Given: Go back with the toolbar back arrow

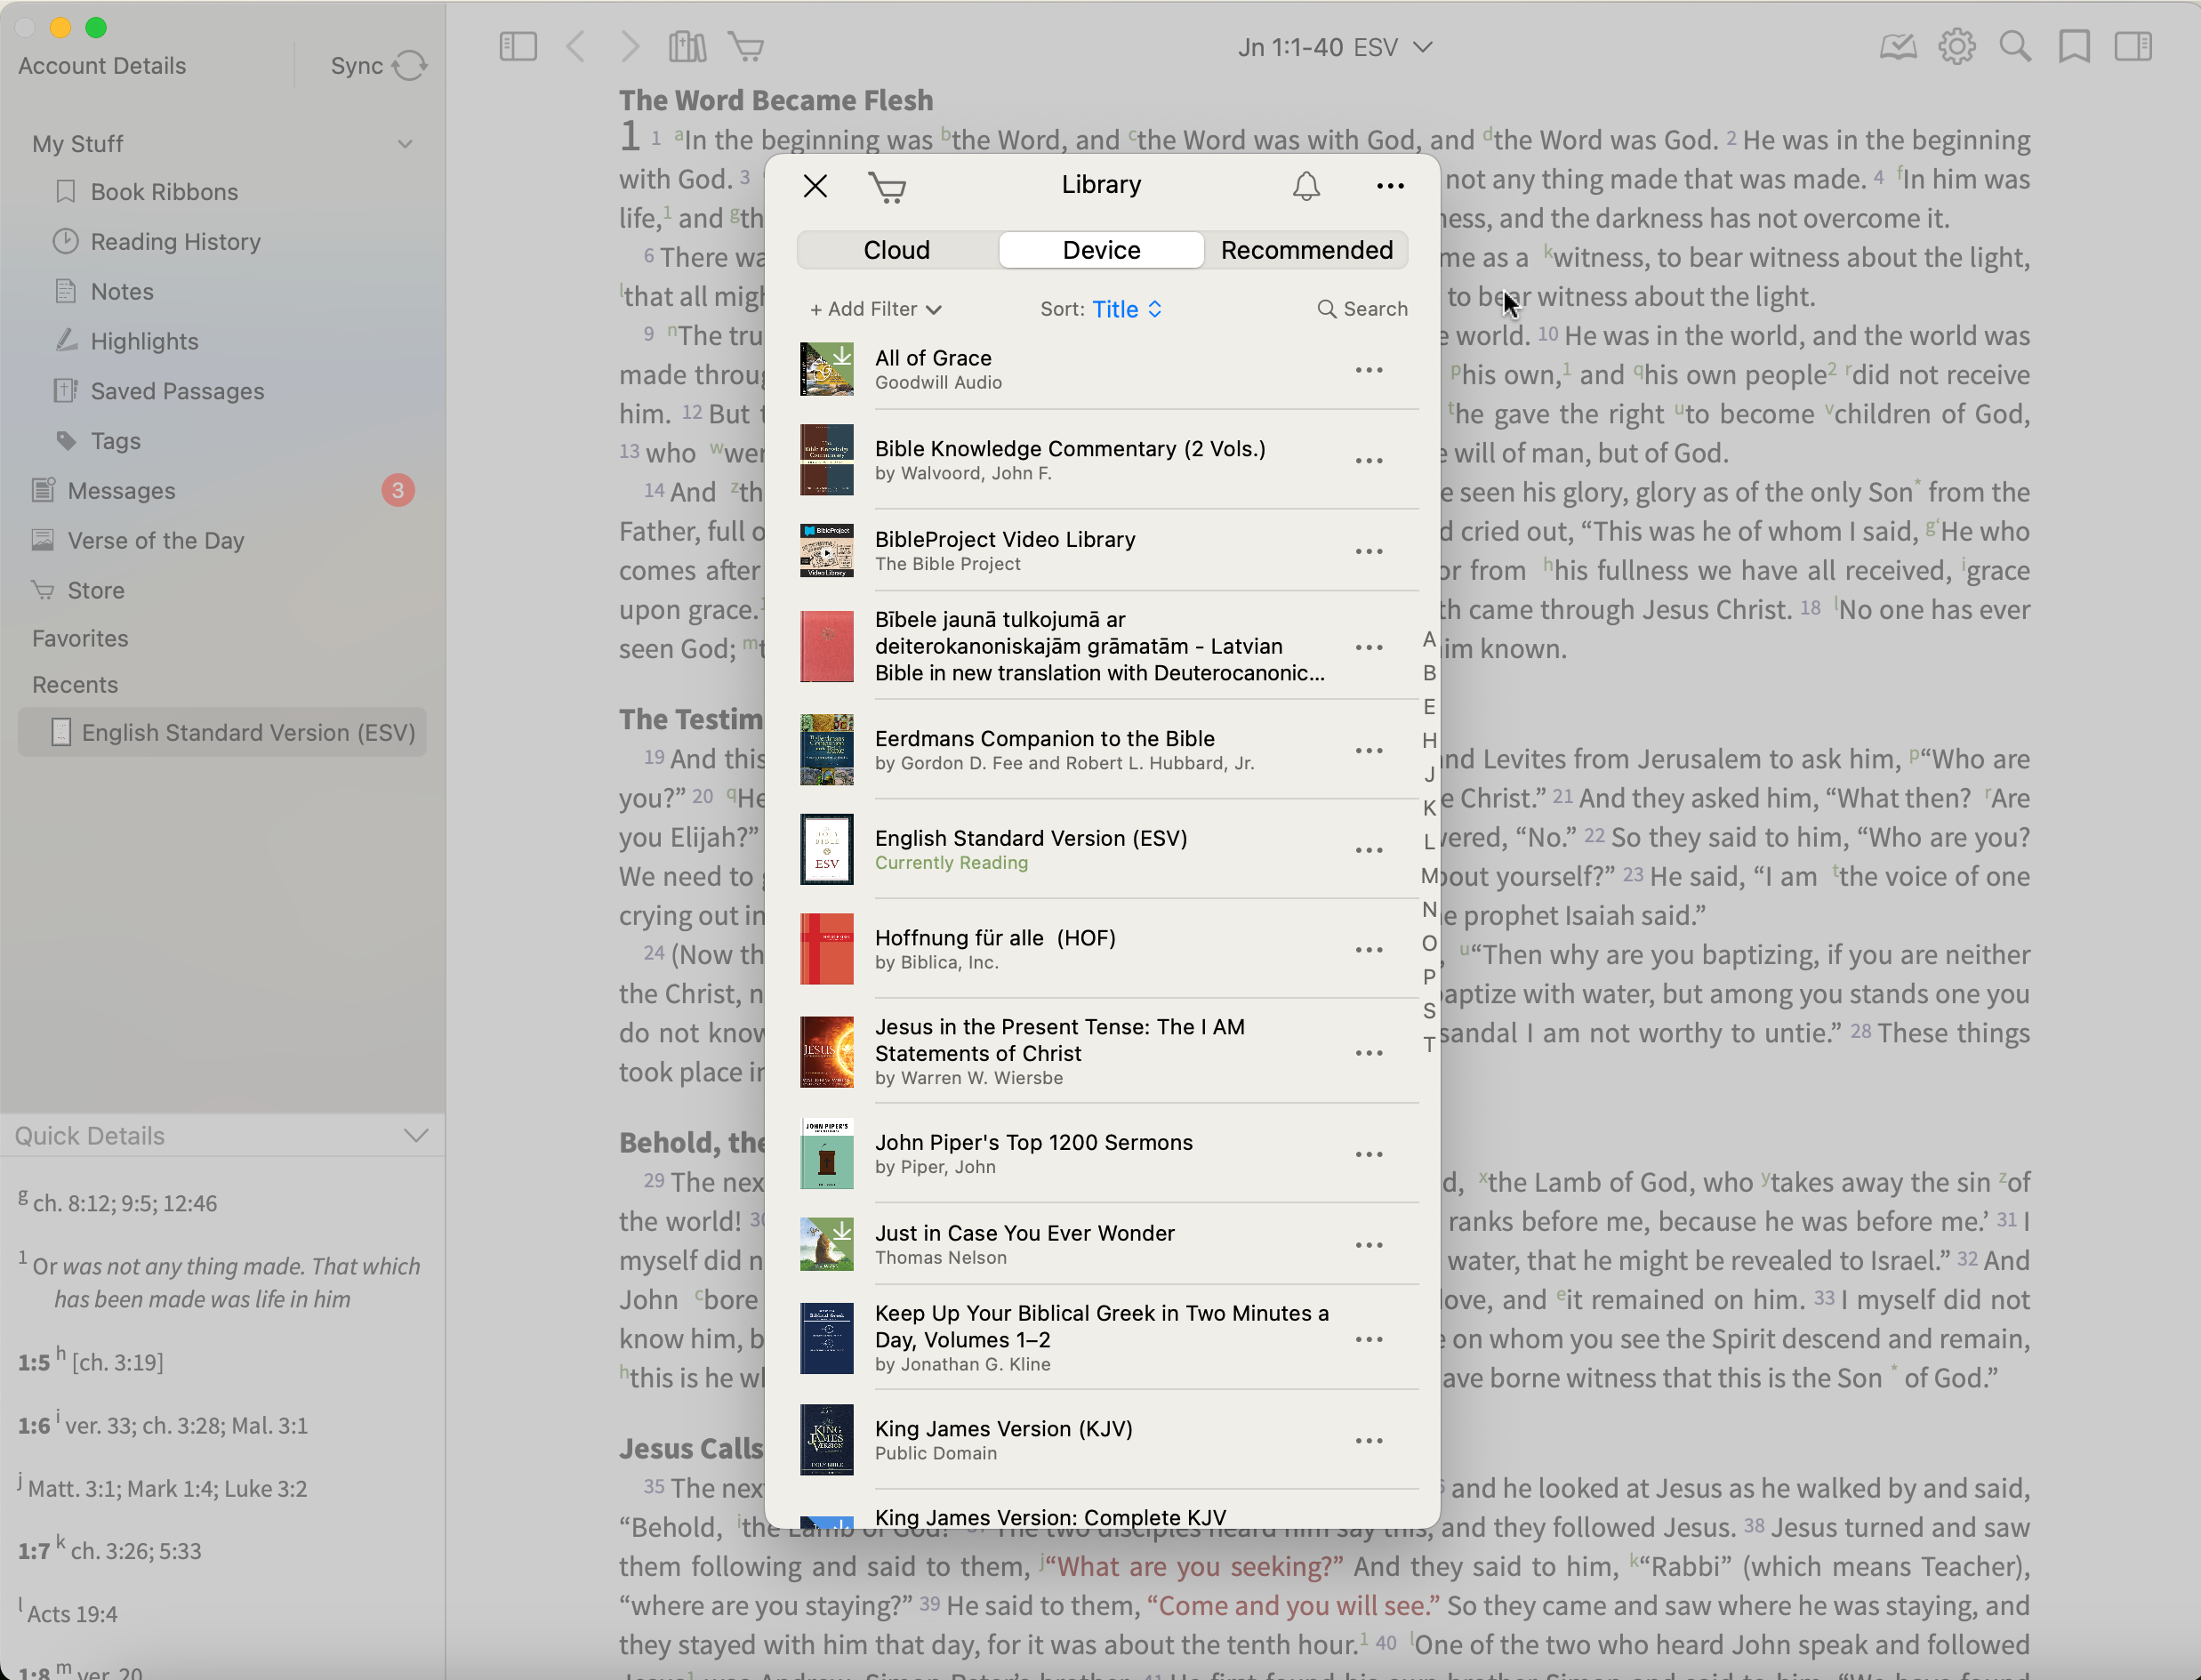Looking at the screenshot, I should [576, 47].
